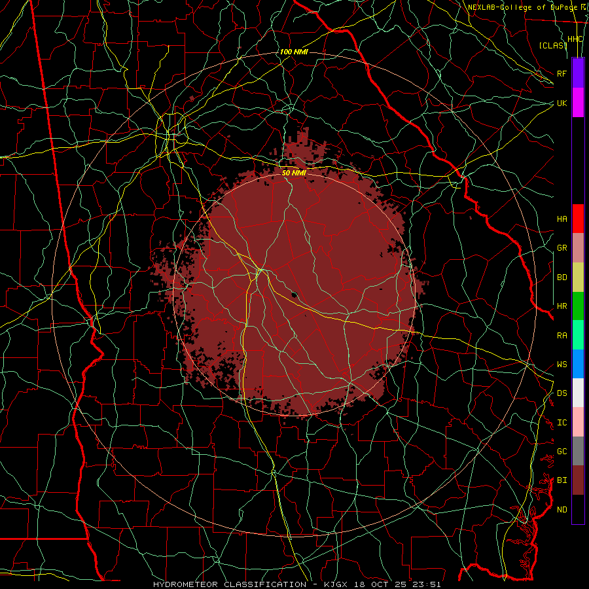The image size is (589, 589).
Task: Click the small black gap in radar echo
Action: (294, 294)
